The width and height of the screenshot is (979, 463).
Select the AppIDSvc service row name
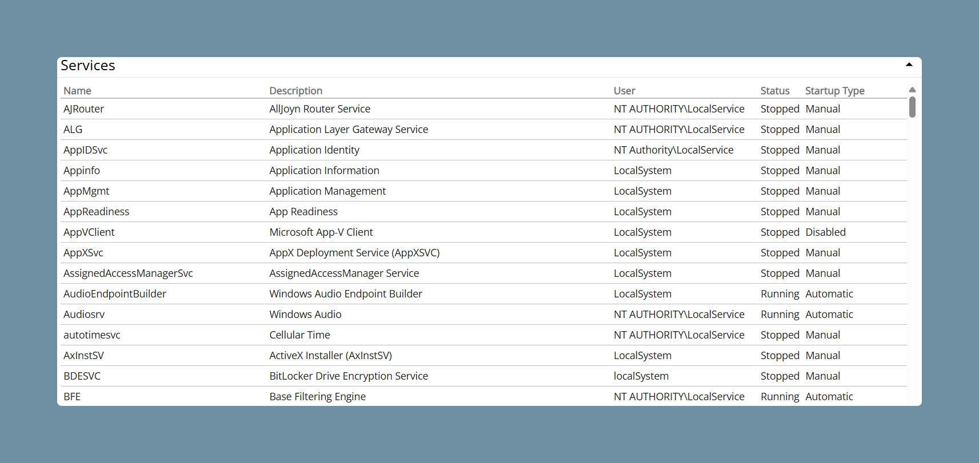pos(85,150)
